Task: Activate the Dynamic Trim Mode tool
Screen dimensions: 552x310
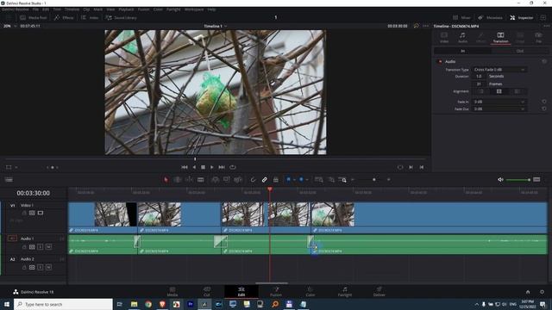Action: [189, 180]
